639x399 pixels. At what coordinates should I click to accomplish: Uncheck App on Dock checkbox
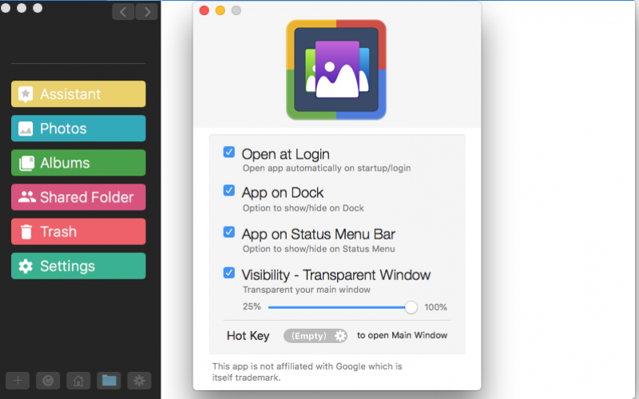pyautogui.click(x=229, y=191)
